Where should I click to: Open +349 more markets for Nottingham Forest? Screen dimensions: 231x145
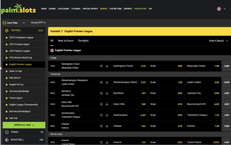226,66
